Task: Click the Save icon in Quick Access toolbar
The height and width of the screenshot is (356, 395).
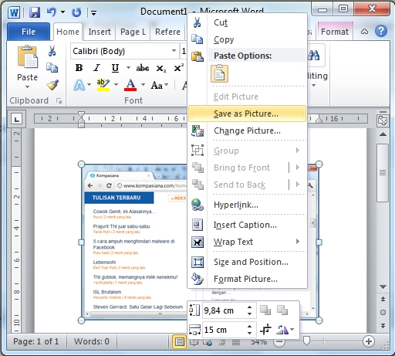Action: (35, 12)
